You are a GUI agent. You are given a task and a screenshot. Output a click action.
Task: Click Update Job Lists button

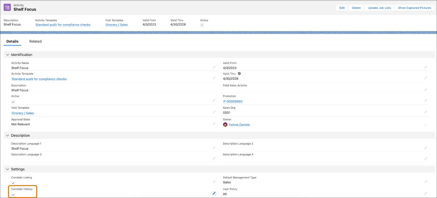379,8
